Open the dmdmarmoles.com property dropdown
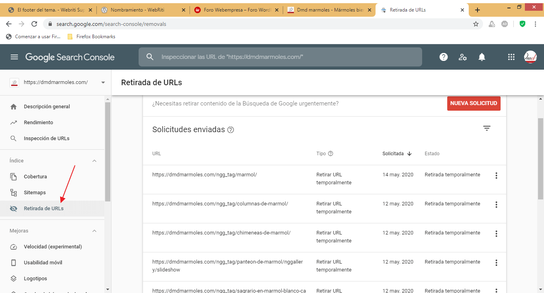 103,82
